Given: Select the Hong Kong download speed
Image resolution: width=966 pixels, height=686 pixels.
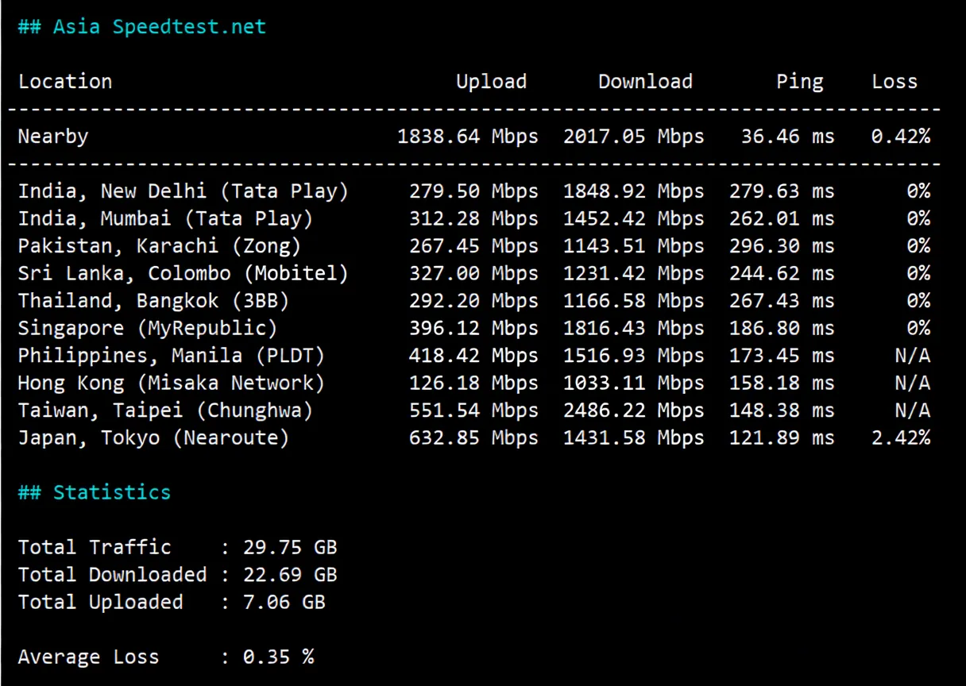Looking at the screenshot, I should [632, 383].
